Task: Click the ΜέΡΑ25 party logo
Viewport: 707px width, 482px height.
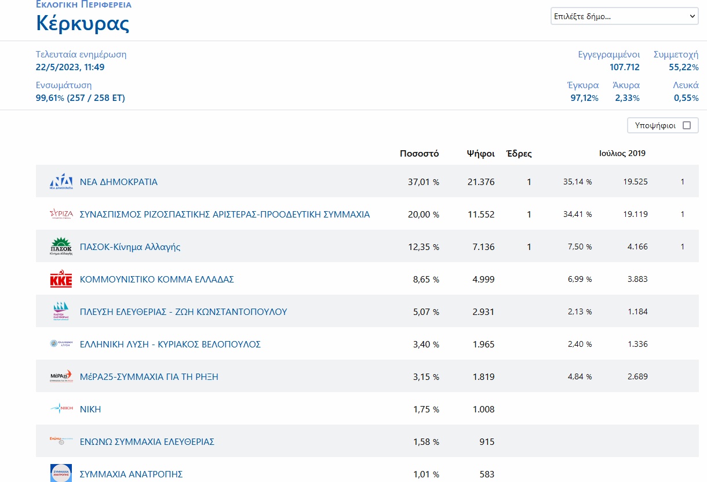Action: pos(61,376)
